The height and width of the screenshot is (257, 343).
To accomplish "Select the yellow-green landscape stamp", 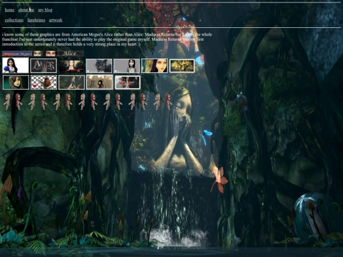I will 182,66.
